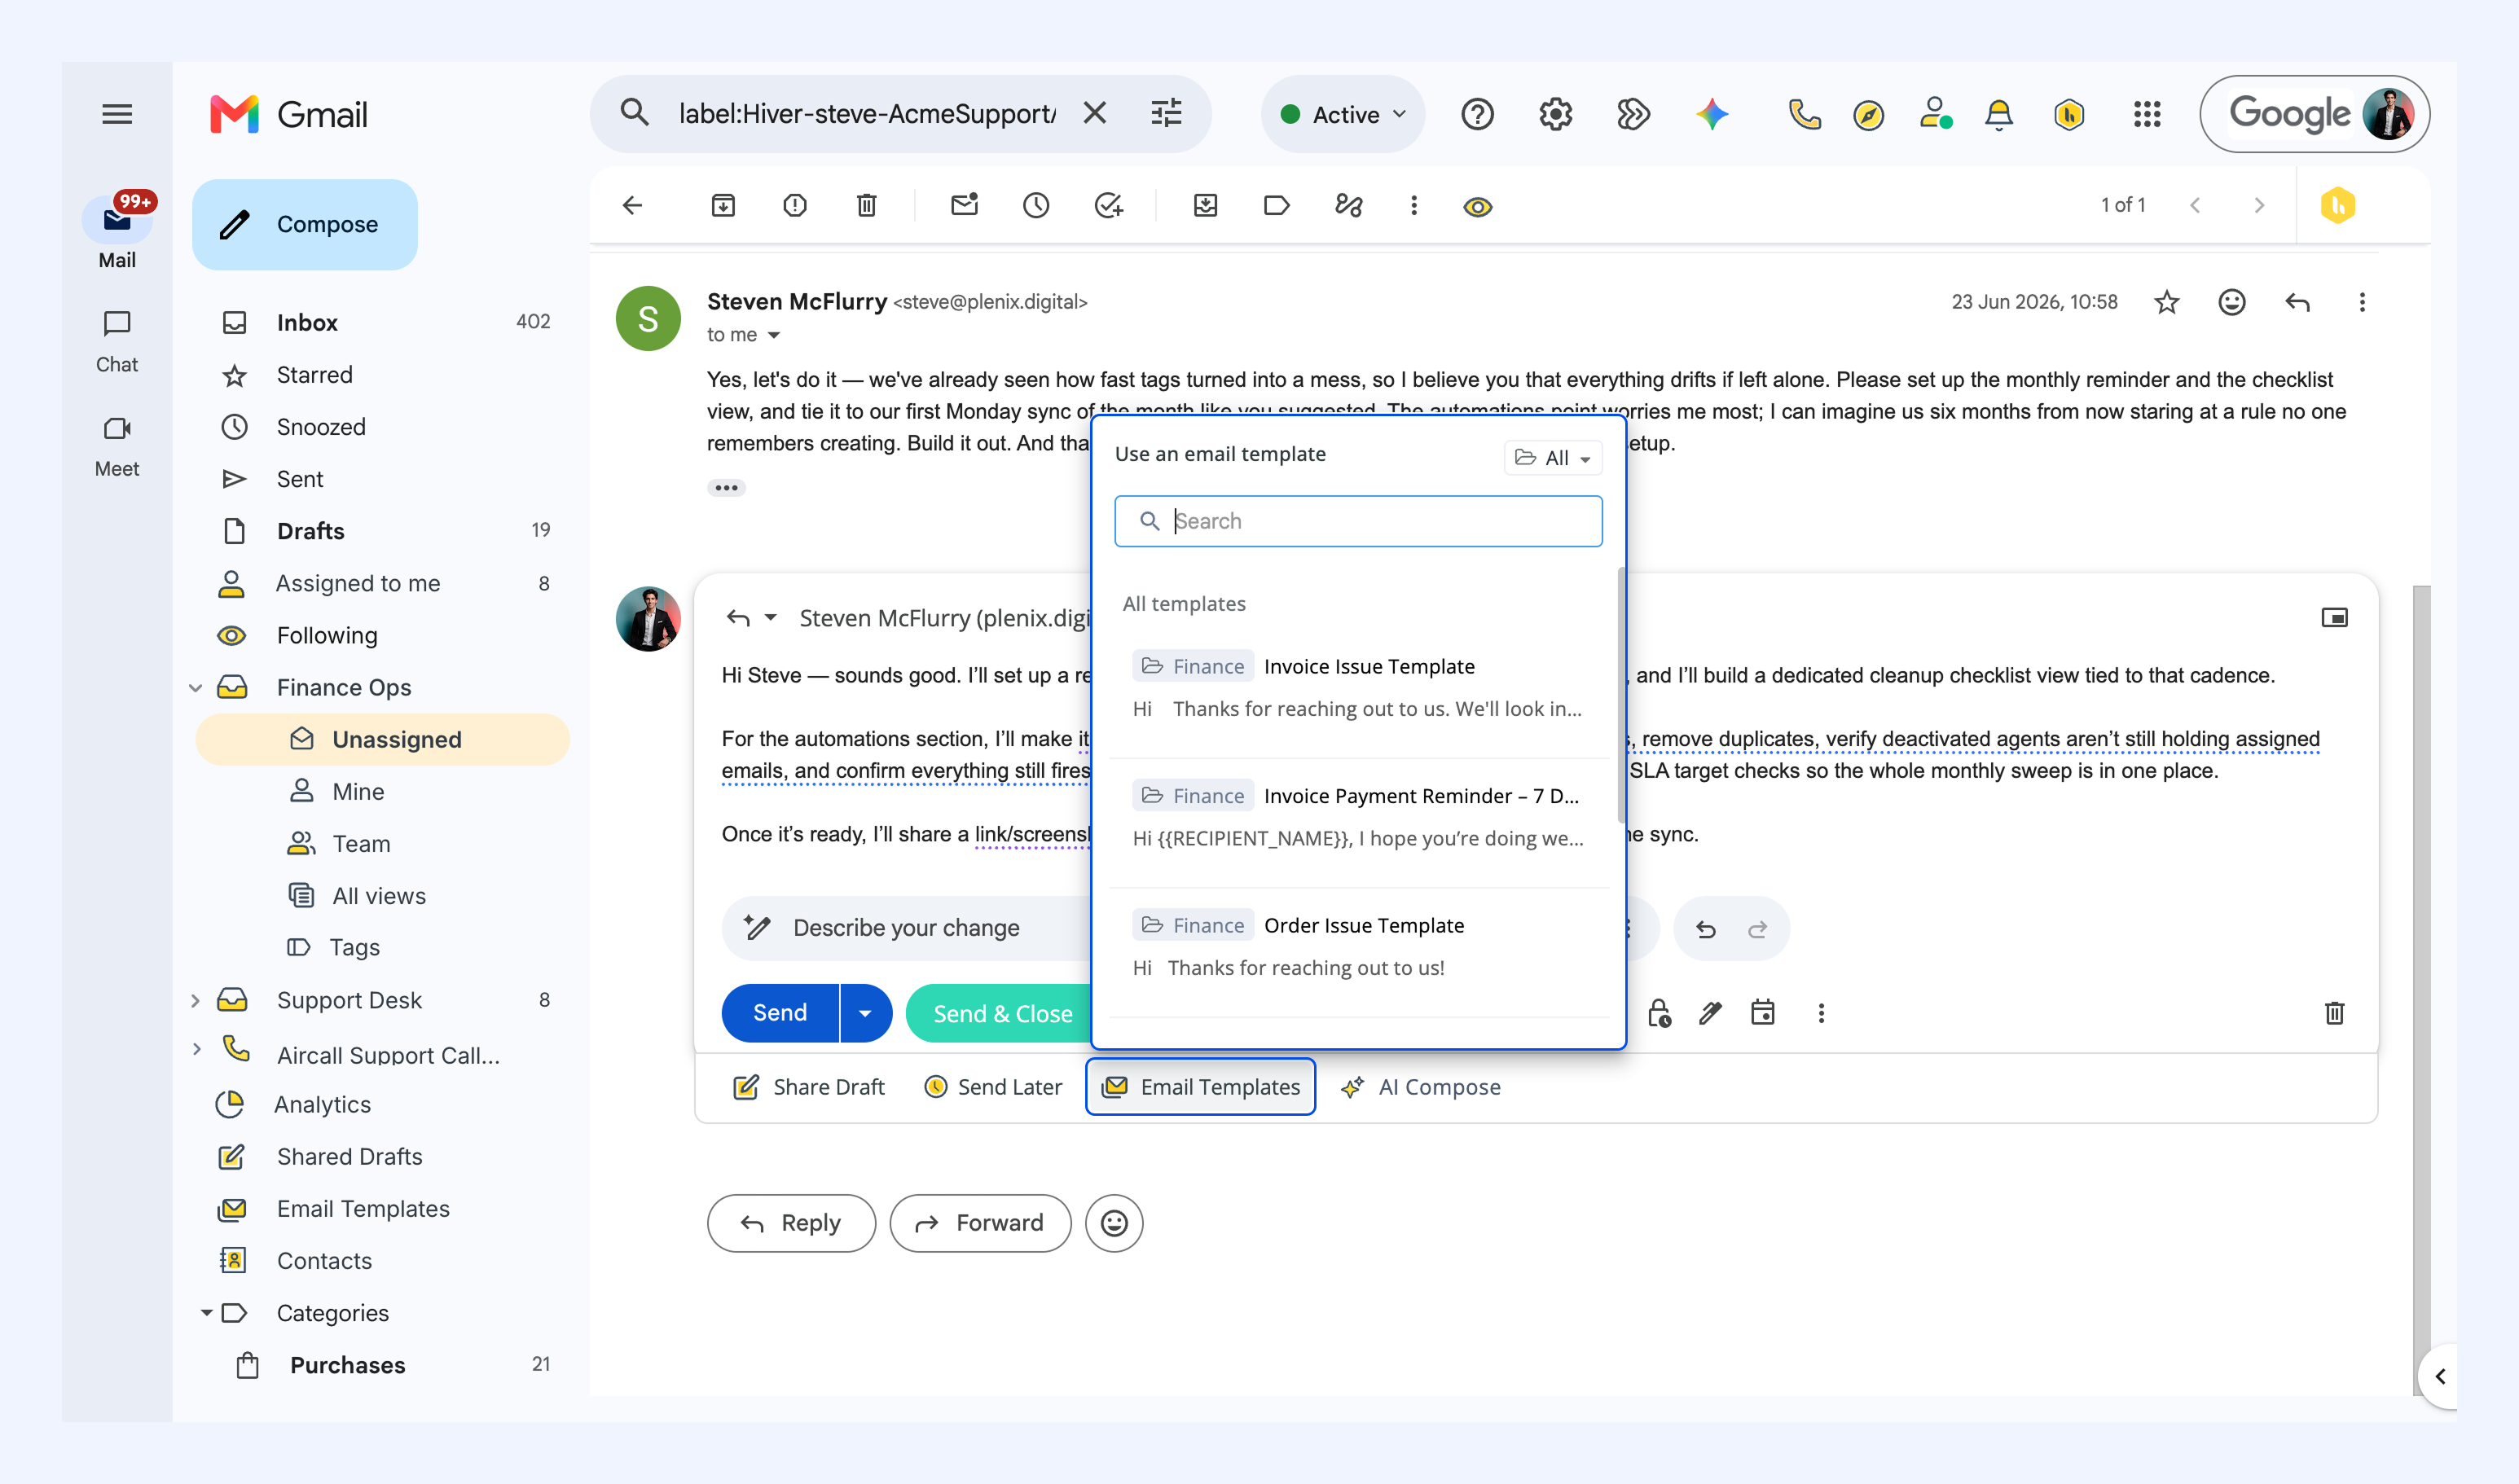
Task: Open search filter options icon
Action: pyautogui.click(x=1166, y=113)
